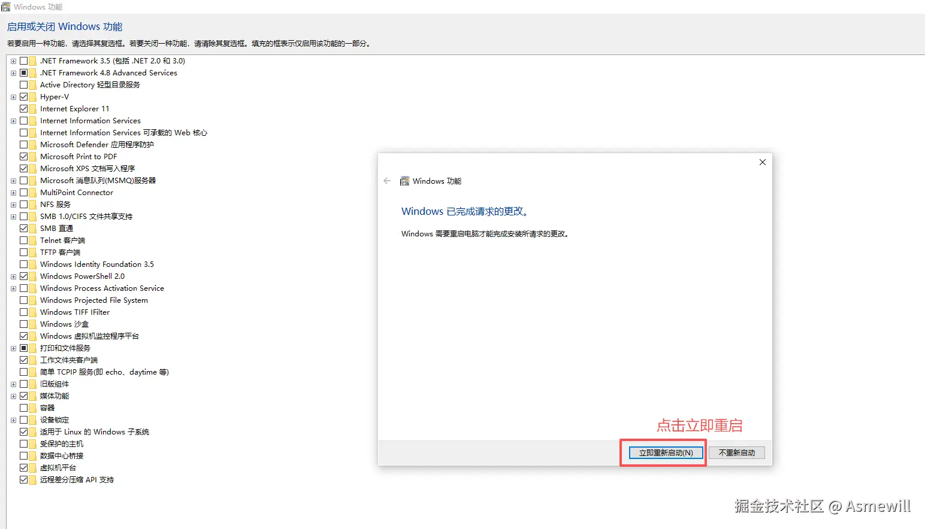Click the folder icon for Windows 虚拟机监控程序平台
Image resolution: width=925 pixels, height=529 pixels.
[32, 336]
